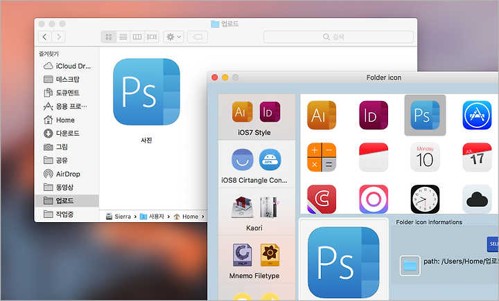
Task: Switch Finder to list view
Action: pyautogui.click(x=123, y=37)
